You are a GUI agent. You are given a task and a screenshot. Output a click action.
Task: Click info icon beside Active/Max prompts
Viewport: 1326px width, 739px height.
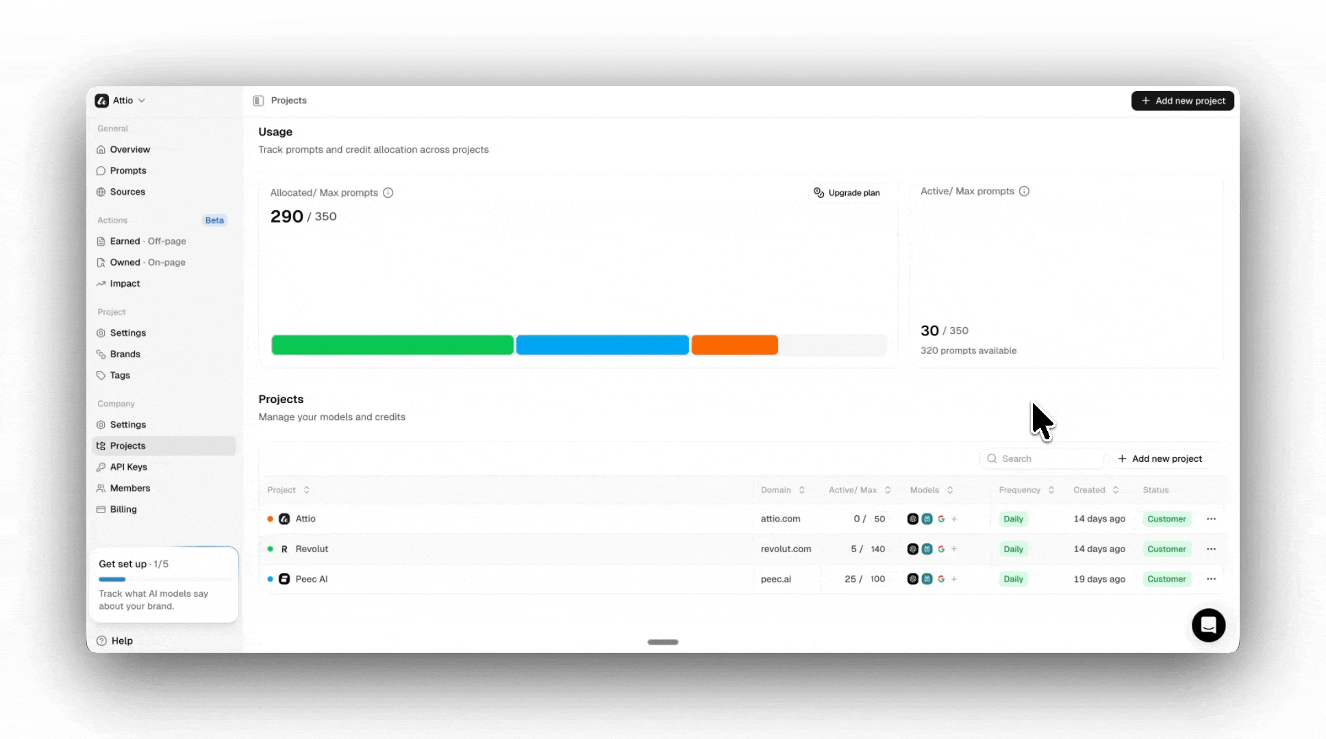1024,192
